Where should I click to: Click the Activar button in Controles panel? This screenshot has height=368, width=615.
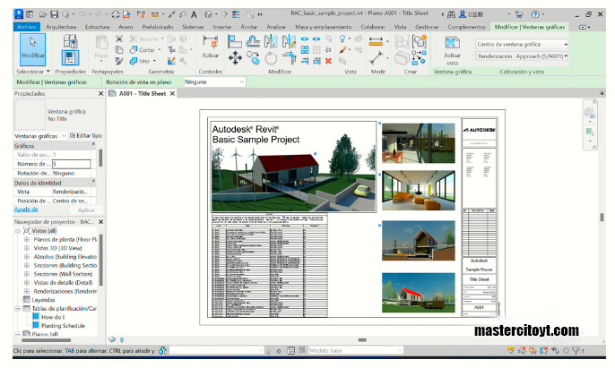[210, 47]
